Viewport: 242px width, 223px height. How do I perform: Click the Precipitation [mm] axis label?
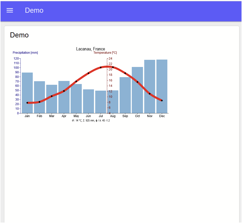coord(25,53)
